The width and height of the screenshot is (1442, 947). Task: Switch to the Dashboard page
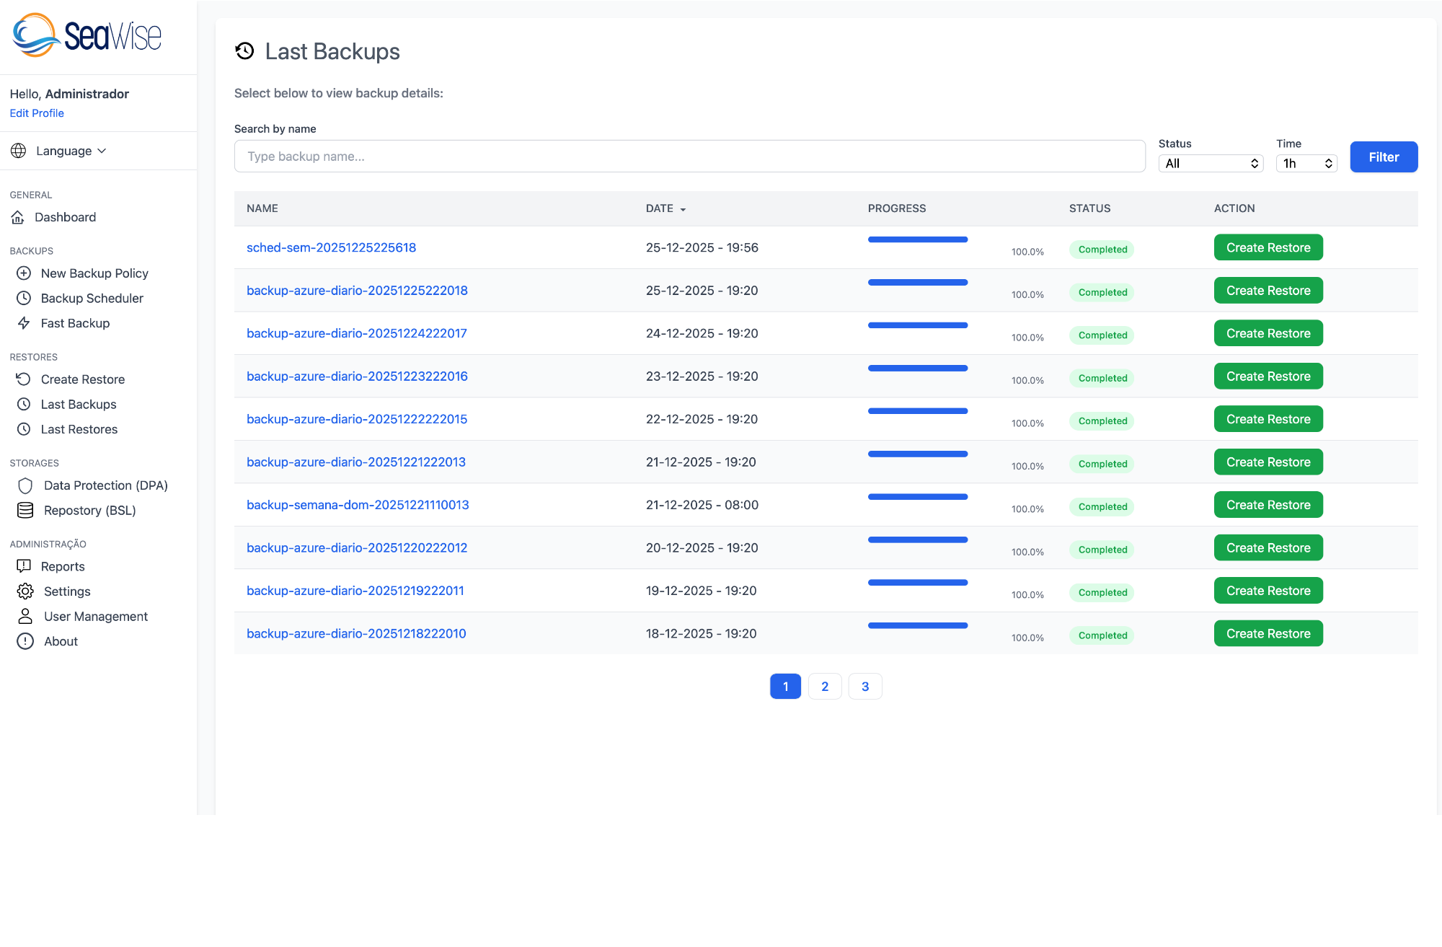click(66, 217)
